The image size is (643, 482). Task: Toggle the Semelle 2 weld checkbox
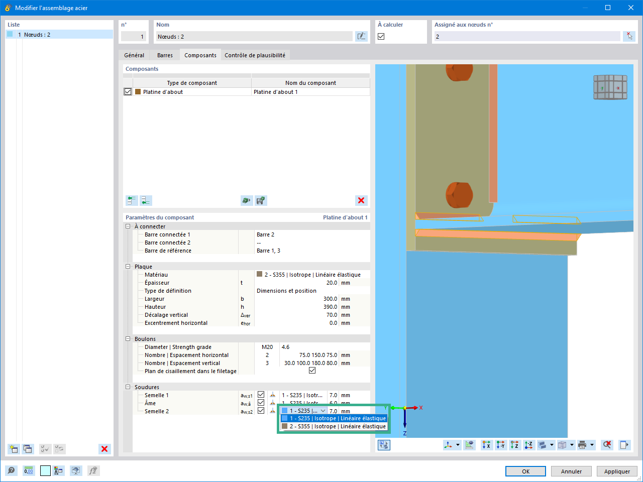pos(261,411)
